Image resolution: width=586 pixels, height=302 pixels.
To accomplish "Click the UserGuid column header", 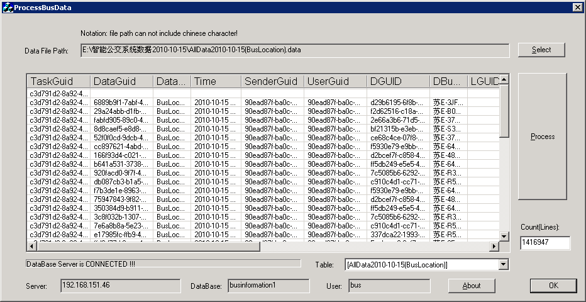I will coord(335,82).
